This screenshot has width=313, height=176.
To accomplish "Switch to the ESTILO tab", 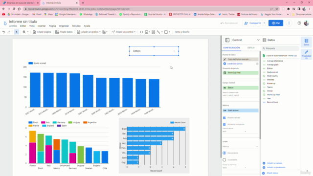I will pos(251,48).
